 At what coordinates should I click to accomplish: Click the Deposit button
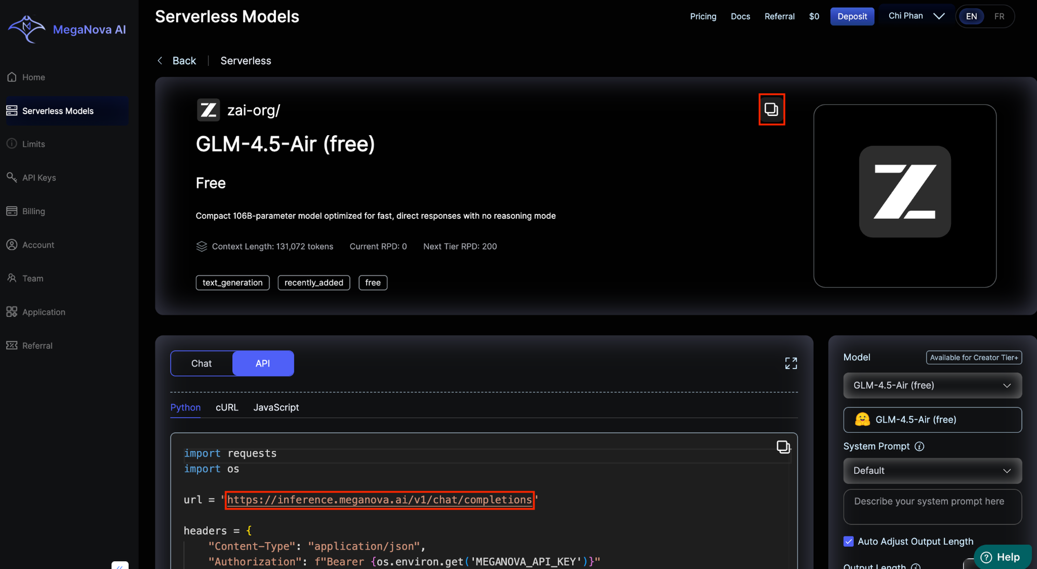coord(852,17)
